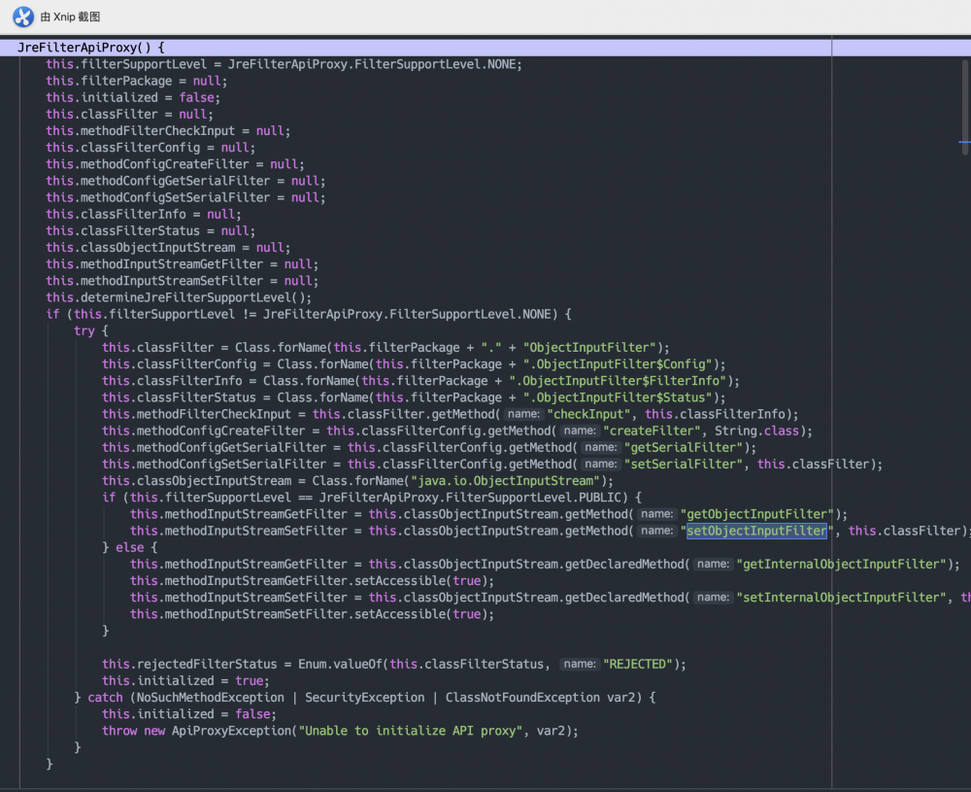This screenshot has width=971, height=792.
Task: Click the this.initialized = false line near top
Action: (132, 98)
